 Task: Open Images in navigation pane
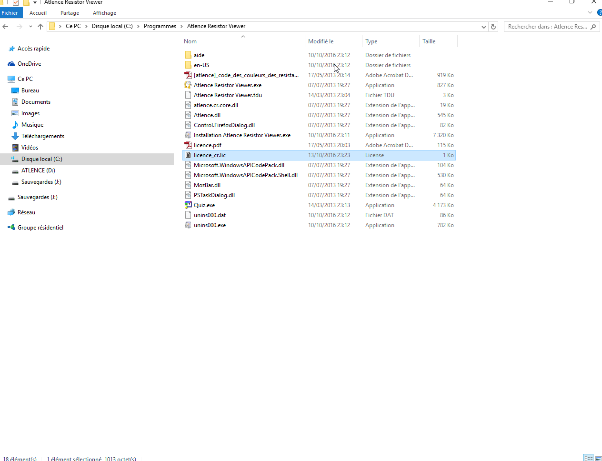point(30,113)
